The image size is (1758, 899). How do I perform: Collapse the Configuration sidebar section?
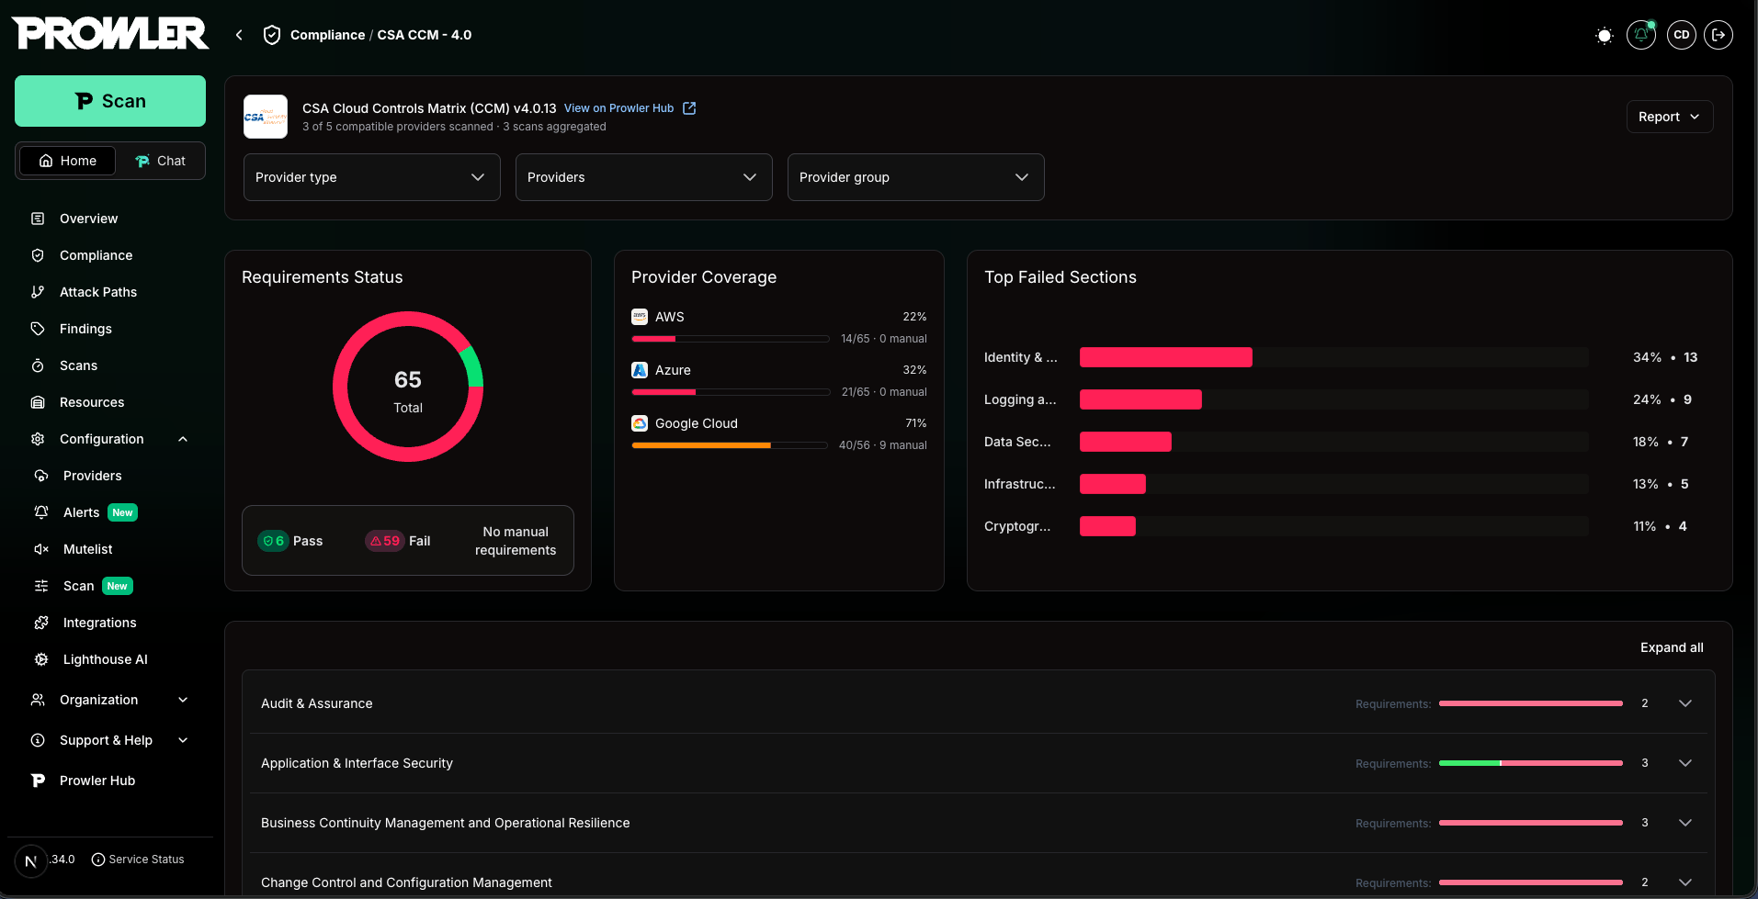(110, 439)
